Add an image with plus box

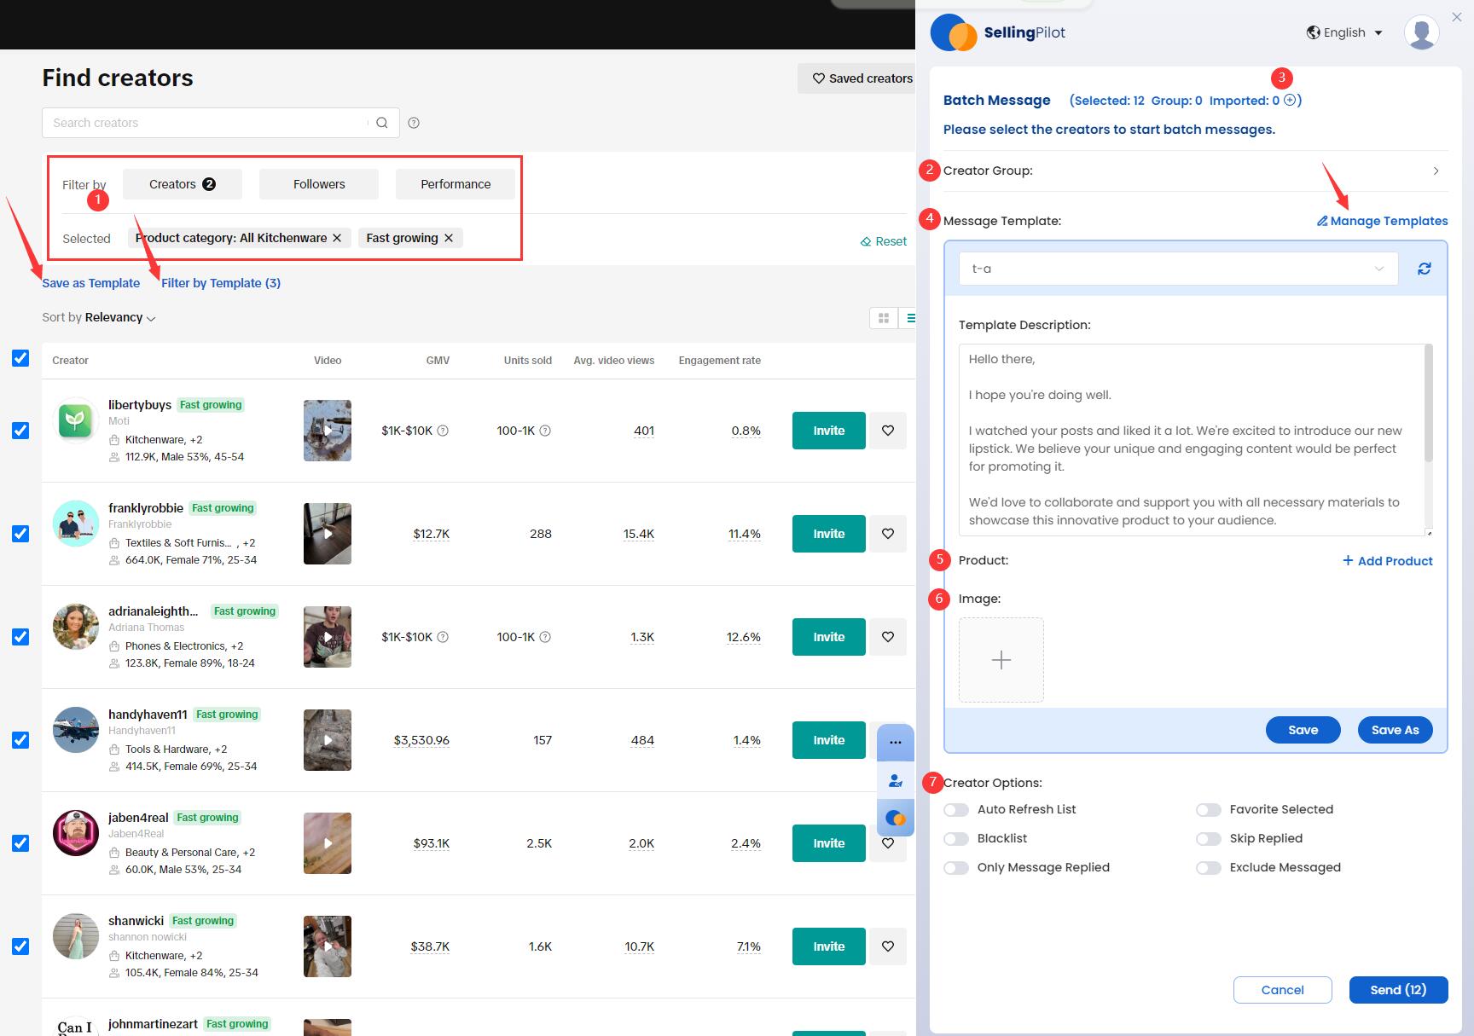click(1001, 660)
